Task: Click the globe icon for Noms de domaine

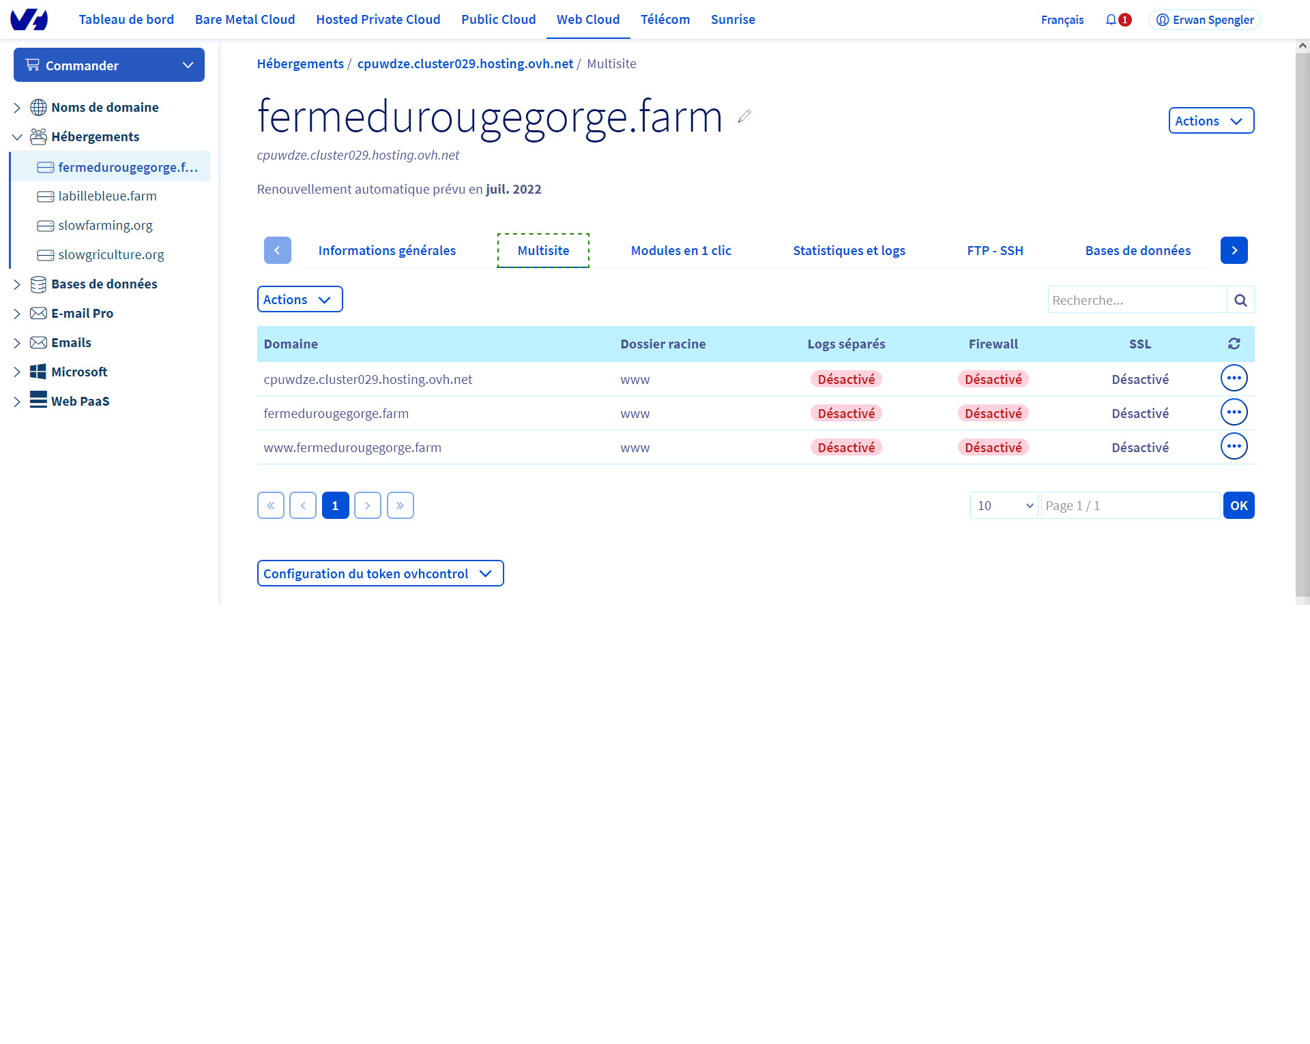Action: [x=38, y=107]
